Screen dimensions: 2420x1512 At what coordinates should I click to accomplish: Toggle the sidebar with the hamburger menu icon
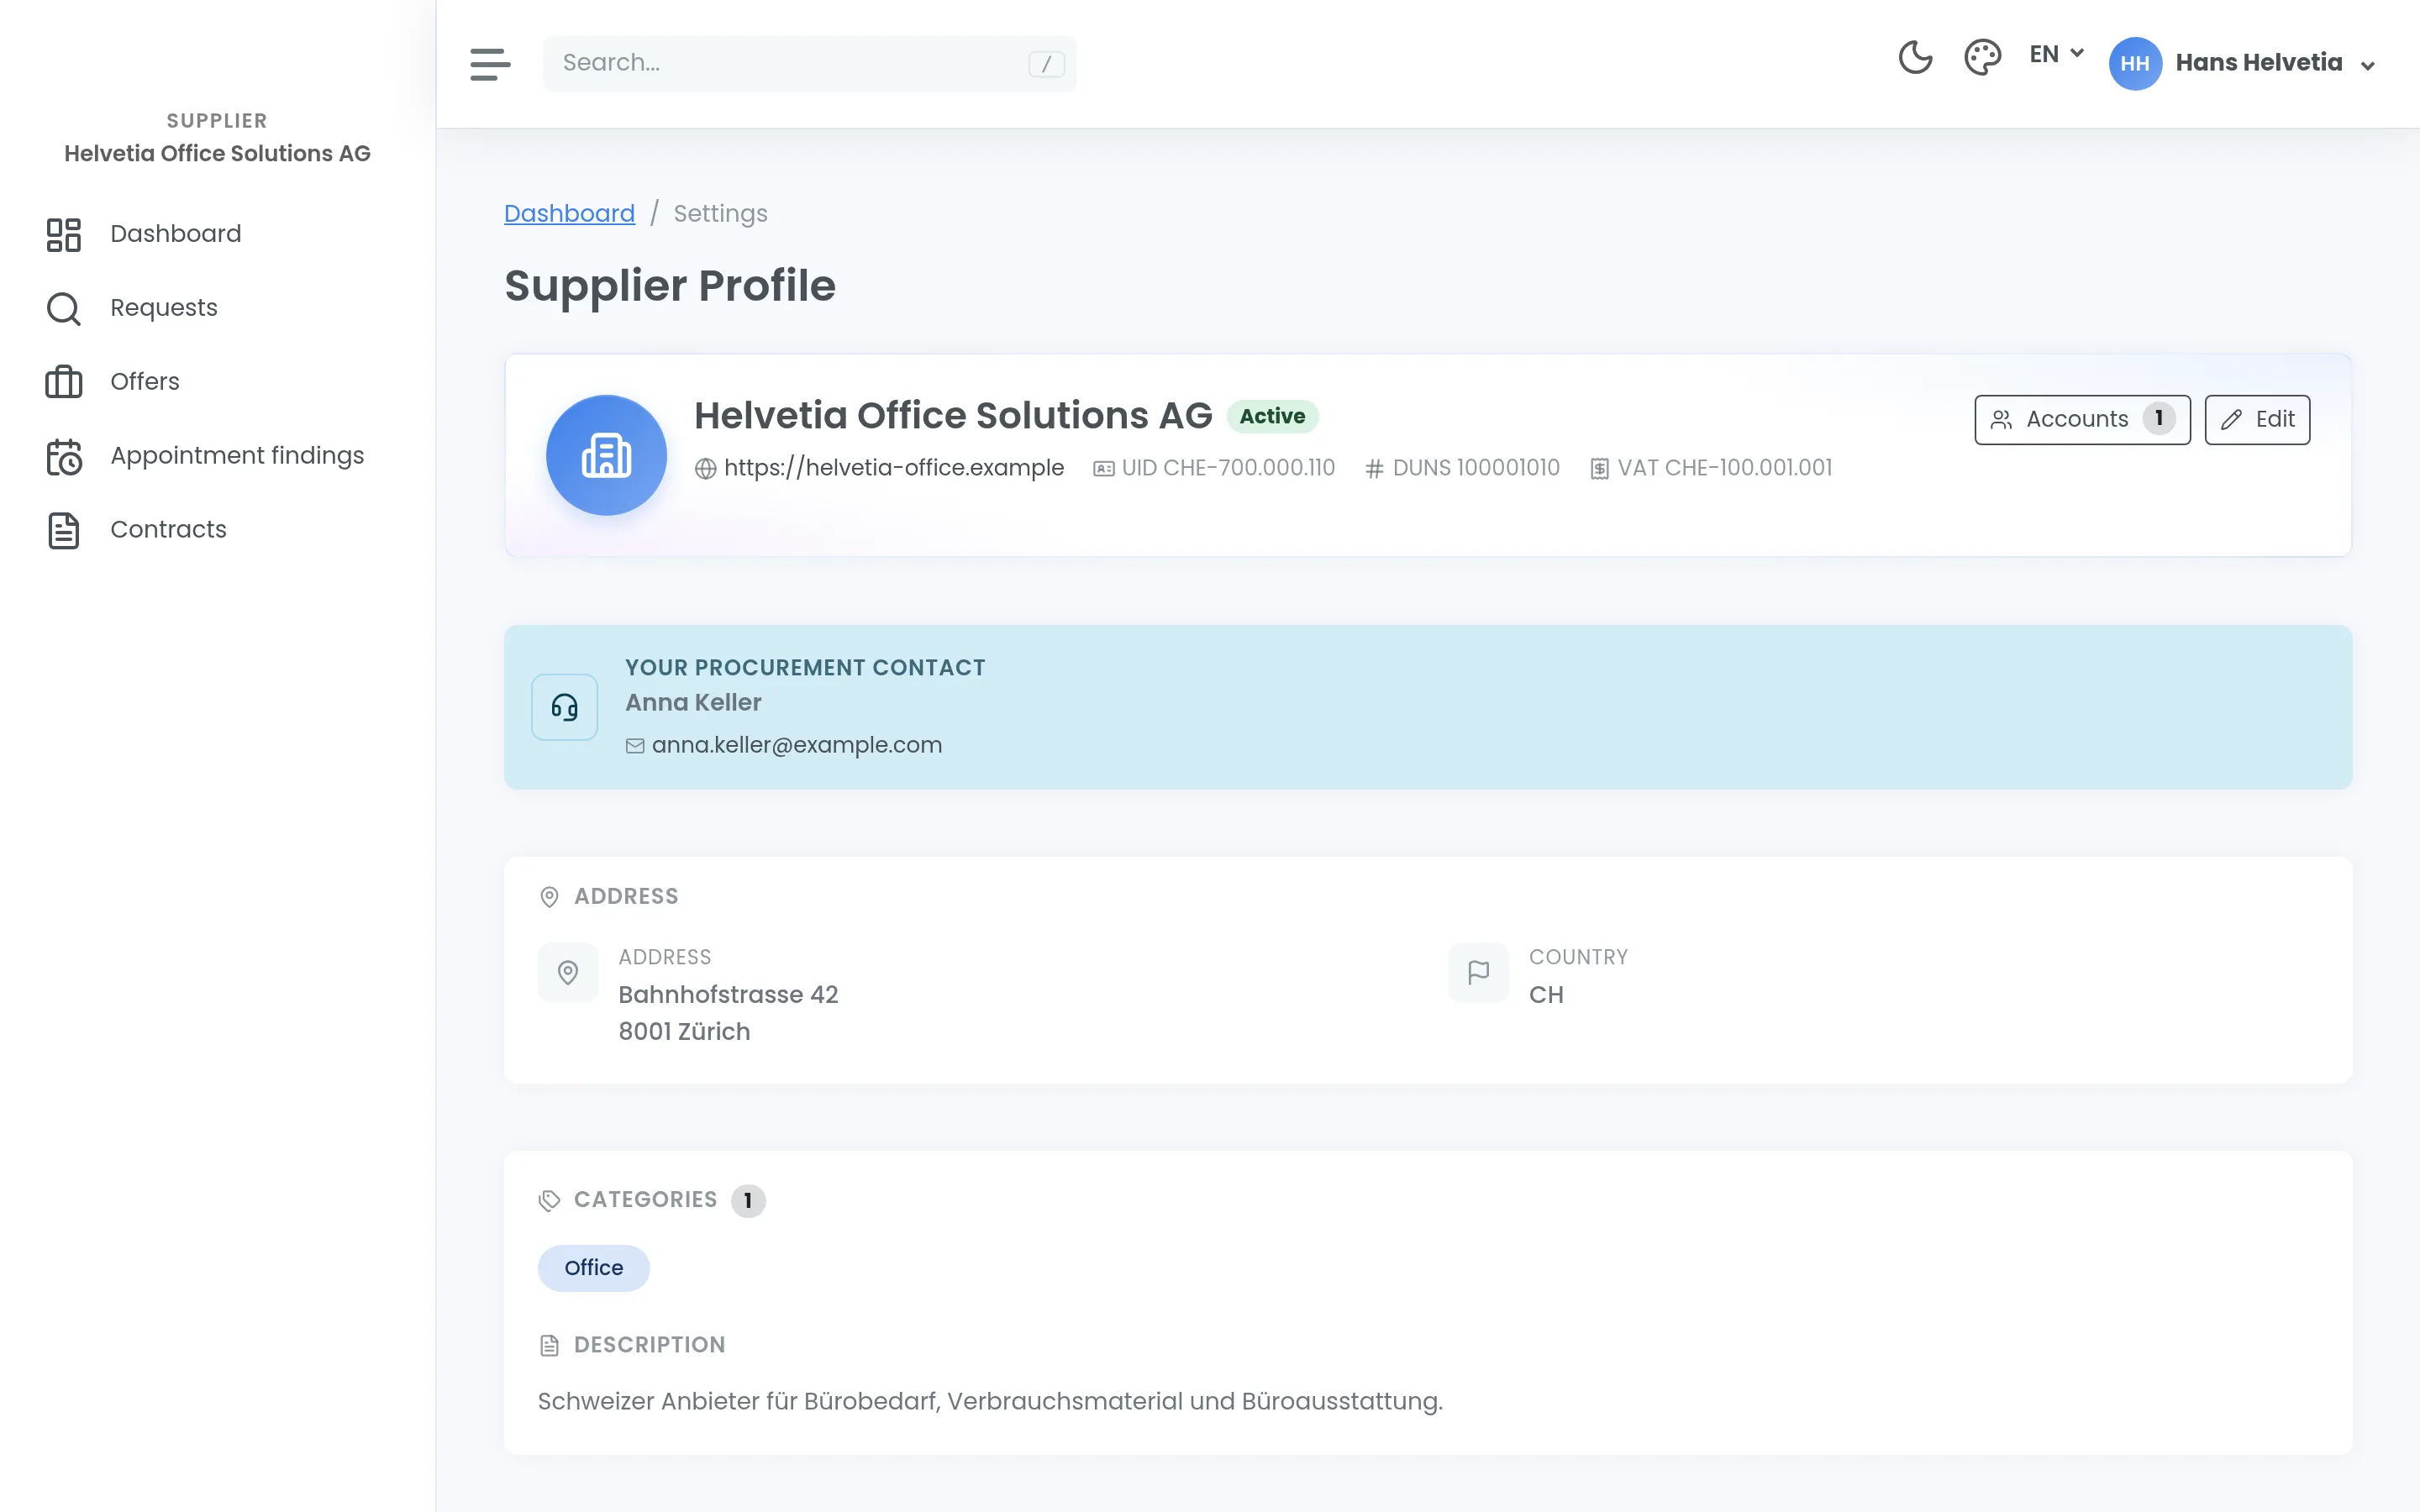click(490, 64)
